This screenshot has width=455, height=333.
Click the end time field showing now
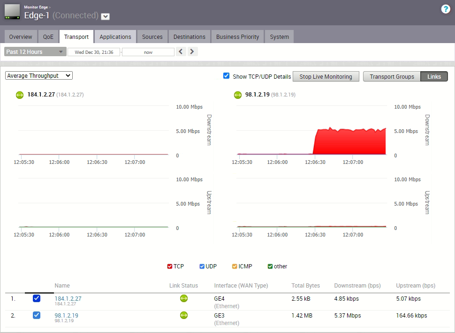[148, 52]
